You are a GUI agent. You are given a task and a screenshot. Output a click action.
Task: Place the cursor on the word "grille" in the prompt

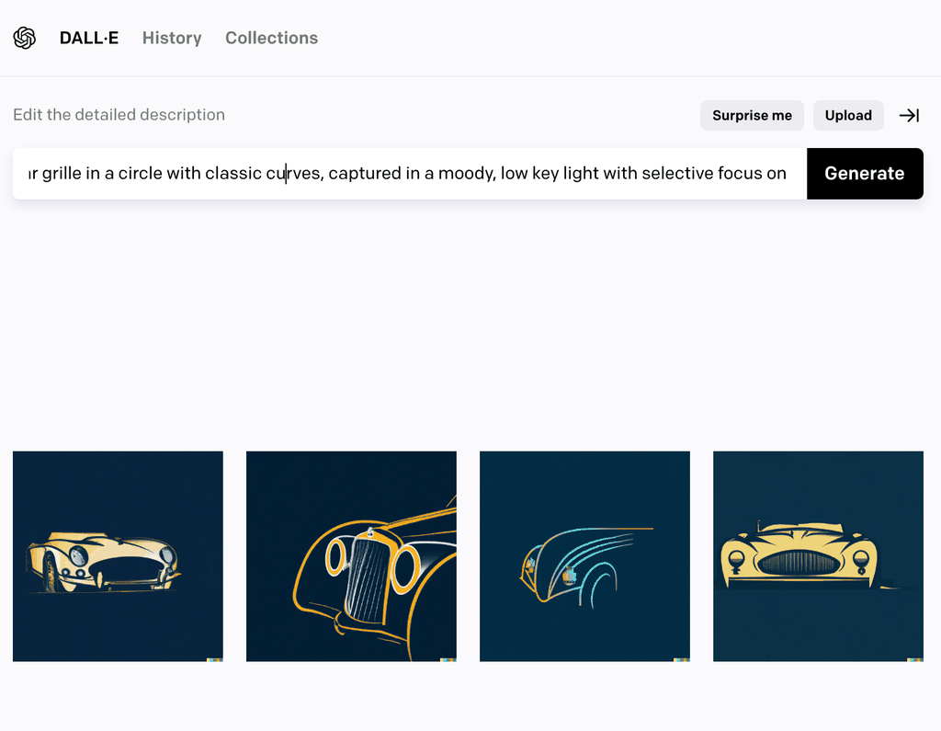click(x=62, y=174)
